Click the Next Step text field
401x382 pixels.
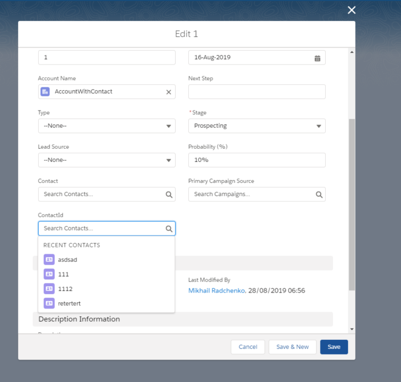257,92
